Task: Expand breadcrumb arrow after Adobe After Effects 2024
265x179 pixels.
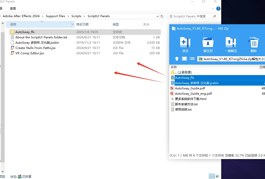Action: click(x=43, y=16)
